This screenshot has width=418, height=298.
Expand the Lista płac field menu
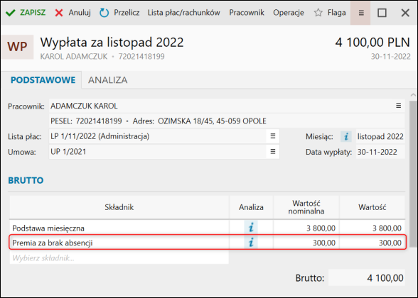pyautogui.click(x=273, y=136)
